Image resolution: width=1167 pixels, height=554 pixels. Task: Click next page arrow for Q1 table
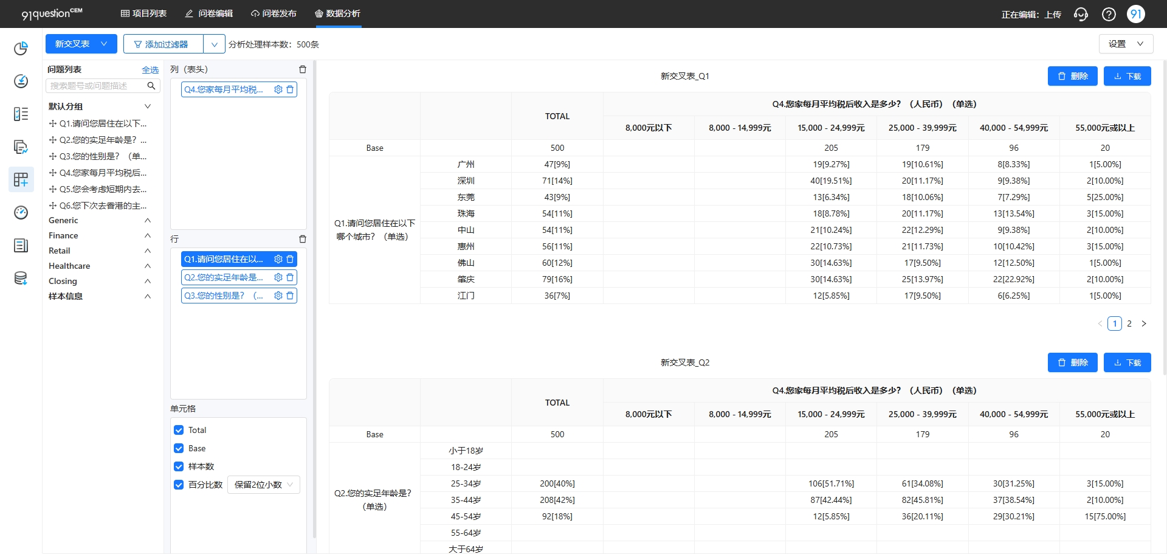click(1144, 324)
